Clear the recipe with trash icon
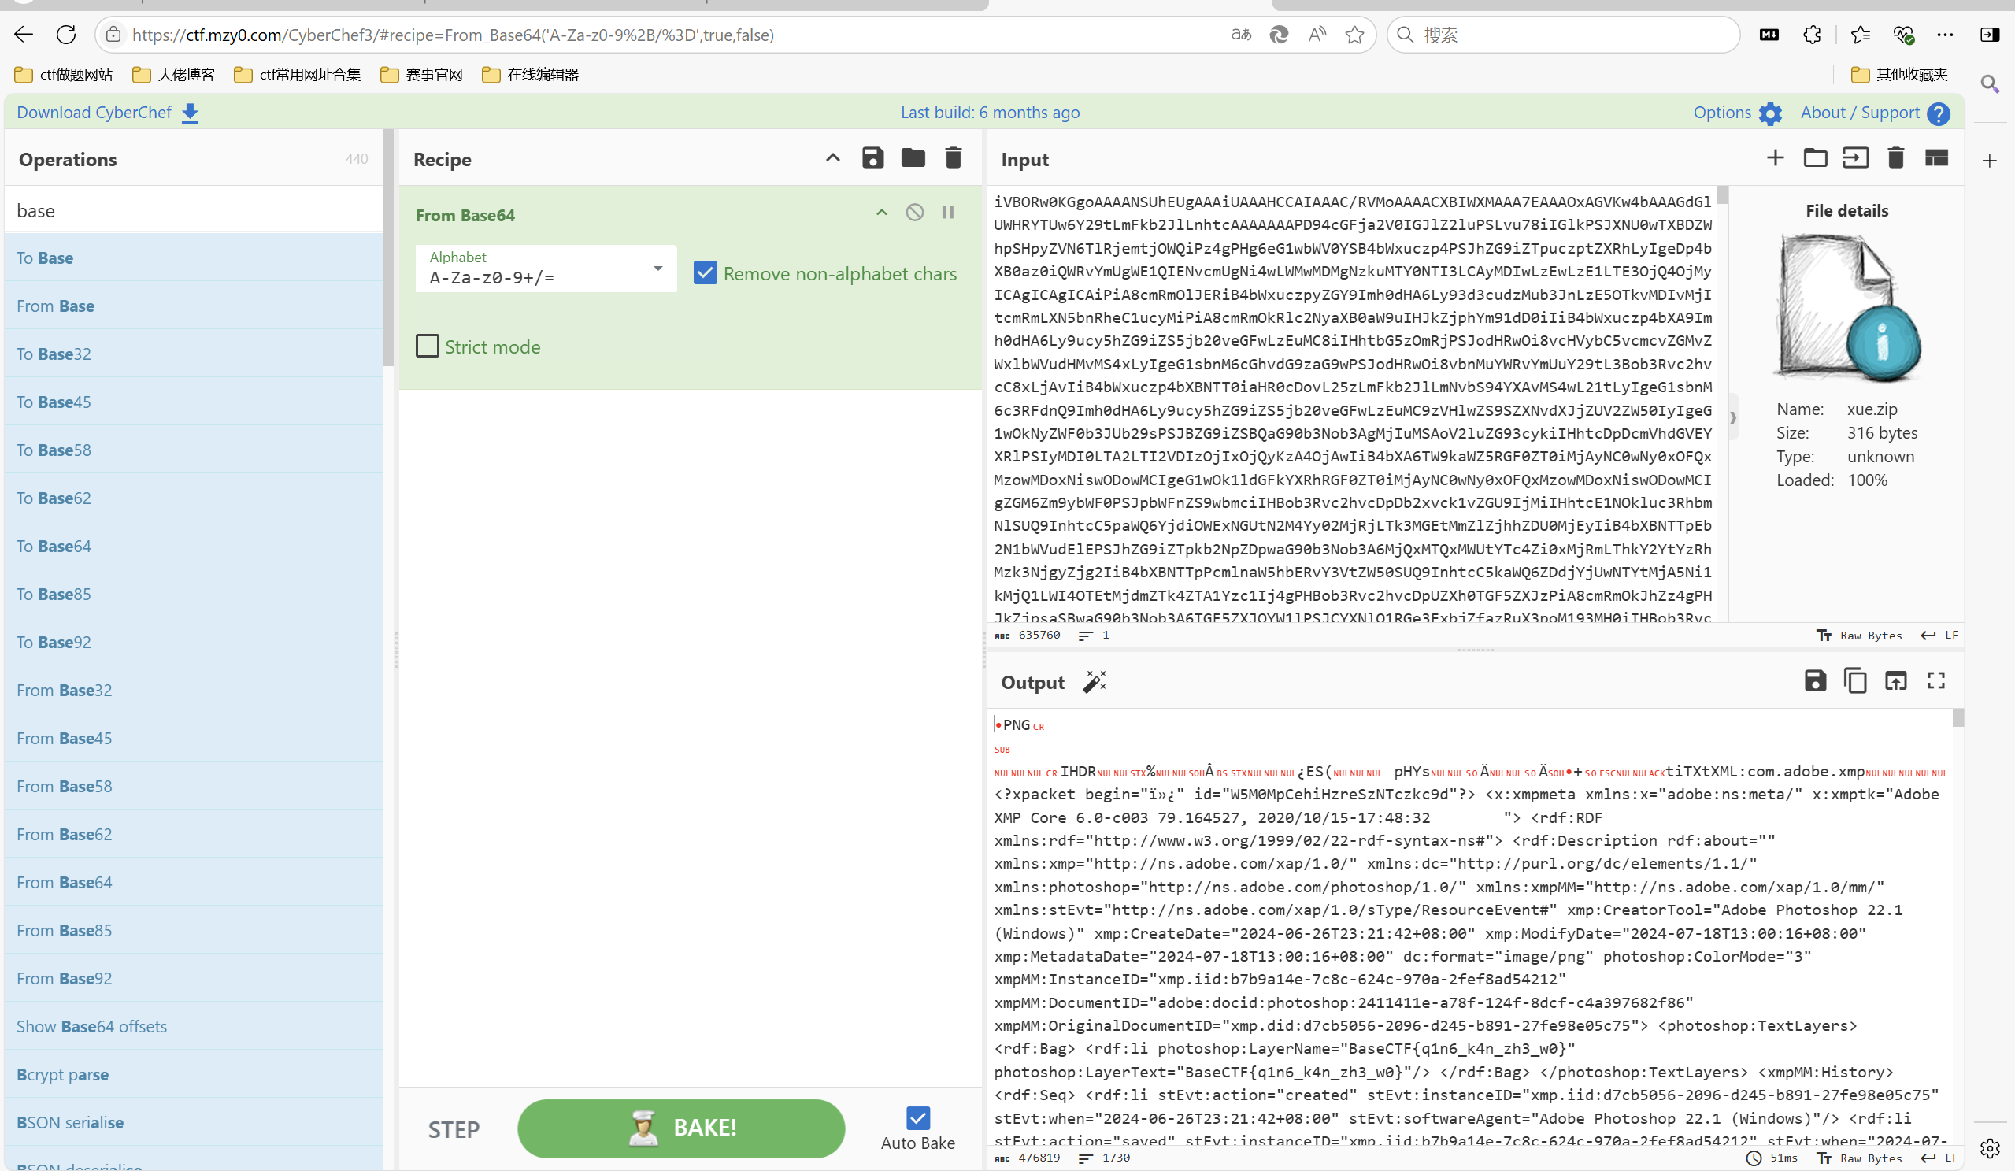The image size is (2015, 1171). point(952,158)
